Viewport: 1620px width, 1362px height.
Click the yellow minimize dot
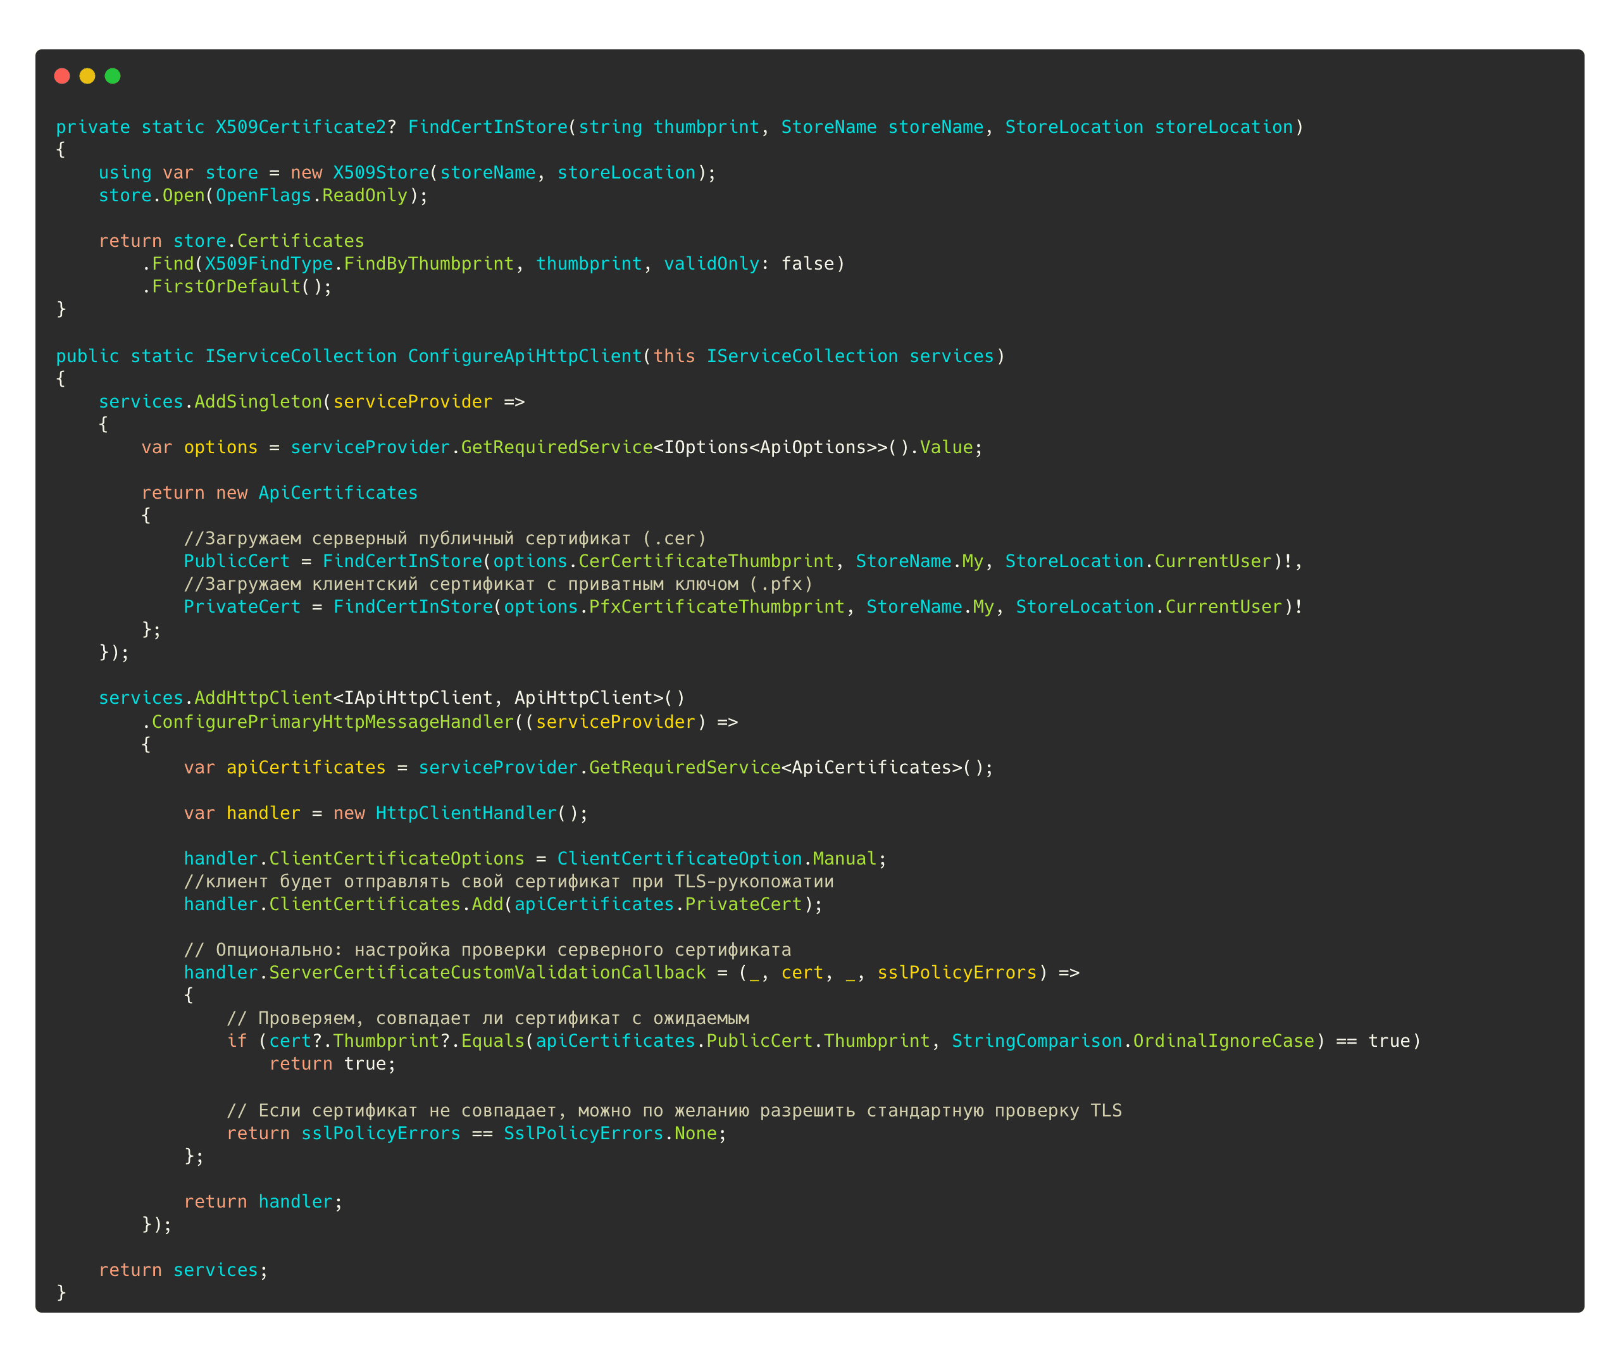87,76
